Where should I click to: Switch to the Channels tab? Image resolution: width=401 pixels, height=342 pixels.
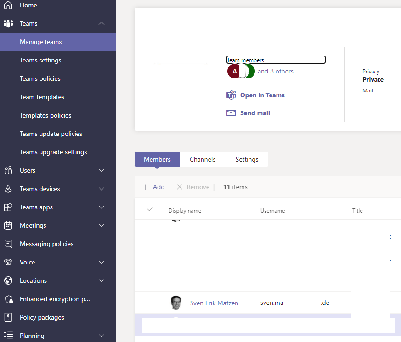(x=203, y=159)
